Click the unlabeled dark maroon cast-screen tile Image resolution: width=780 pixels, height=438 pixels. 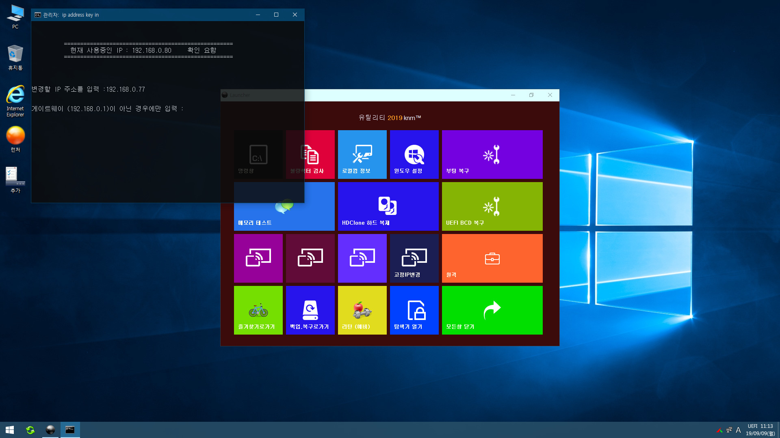click(x=310, y=258)
